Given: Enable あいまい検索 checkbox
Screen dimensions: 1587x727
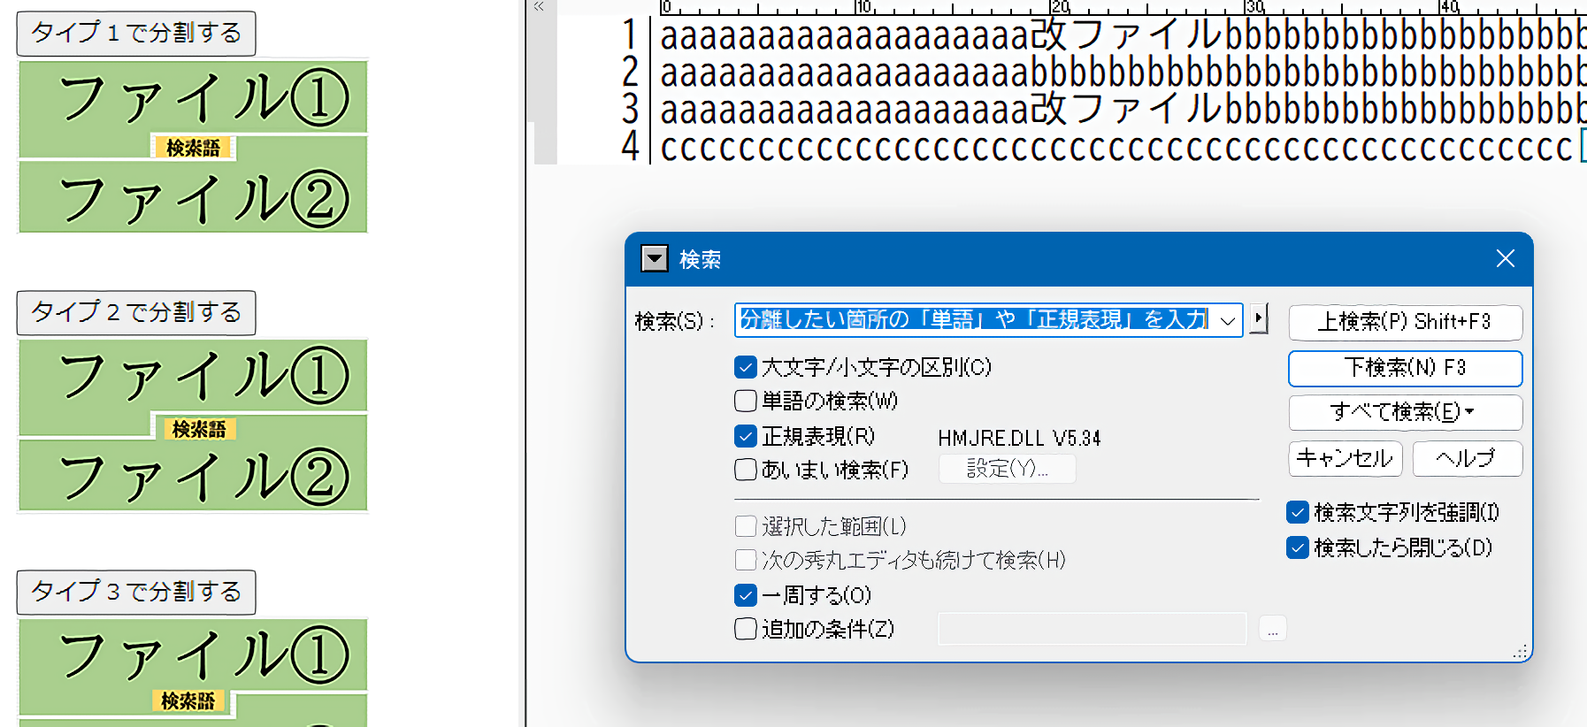Looking at the screenshot, I should pyautogui.click(x=746, y=470).
